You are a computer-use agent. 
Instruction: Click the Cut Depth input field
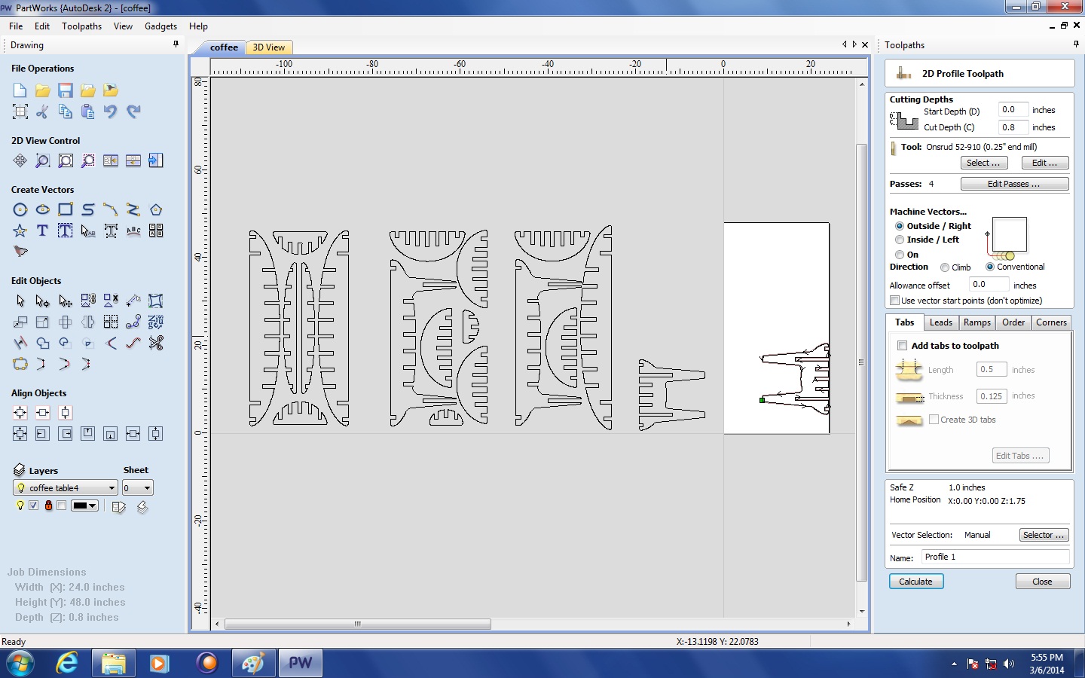1013,127
